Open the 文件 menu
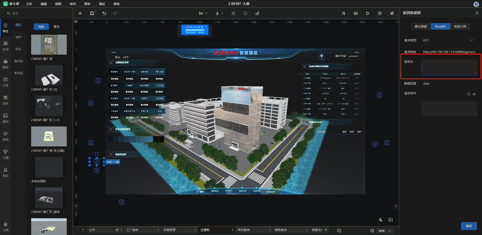Image resolution: width=482 pixels, height=235 pixels. [29, 4]
